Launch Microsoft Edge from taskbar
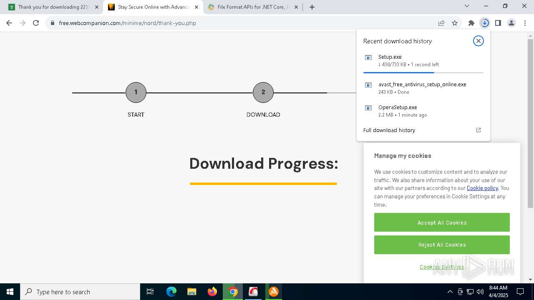This screenshot has height=300, width=534. tap(171, 292)
